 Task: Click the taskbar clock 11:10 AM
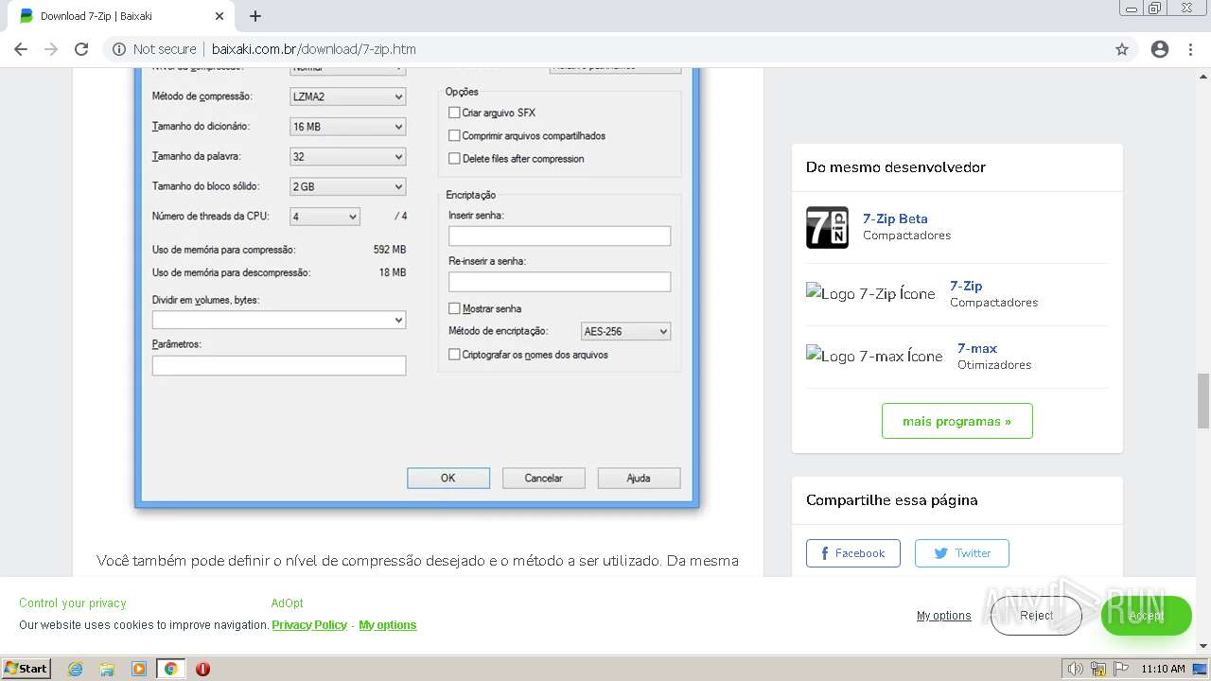1163,669
